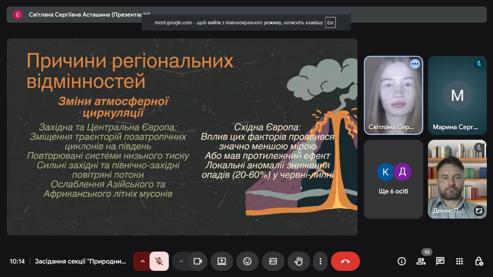The width and height of the screenshot is (493, 277).
Task: Open the in-call chat
Action: [x=440, y=261]
